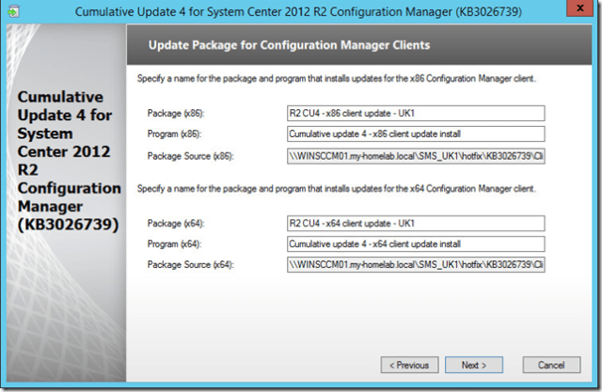Close the Cumulative Update 4 wizard window

click(579, 8)
